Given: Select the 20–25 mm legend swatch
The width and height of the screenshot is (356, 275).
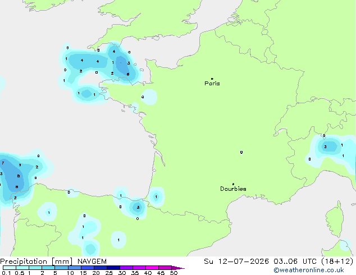Looking at the screenshot, I should pyautogui.click(x=100, y=268).
